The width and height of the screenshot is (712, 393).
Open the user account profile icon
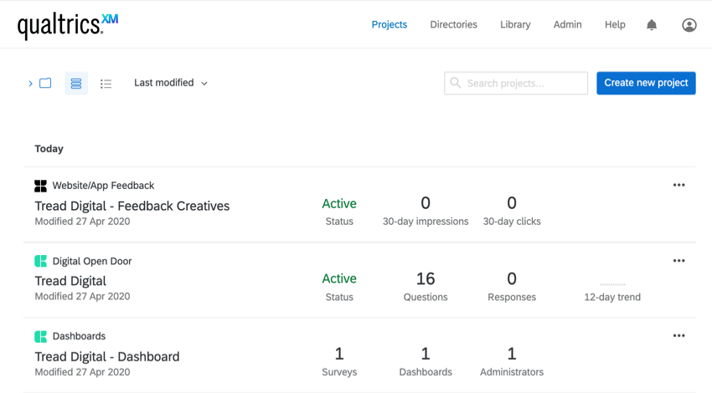[x=689, y=25]
